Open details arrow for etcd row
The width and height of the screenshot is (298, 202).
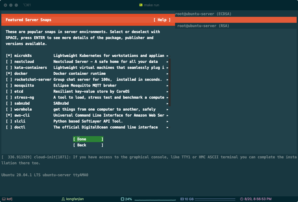167,91
